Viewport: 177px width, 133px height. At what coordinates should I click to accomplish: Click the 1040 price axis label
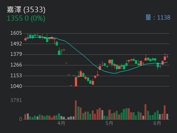click(16, 86)
